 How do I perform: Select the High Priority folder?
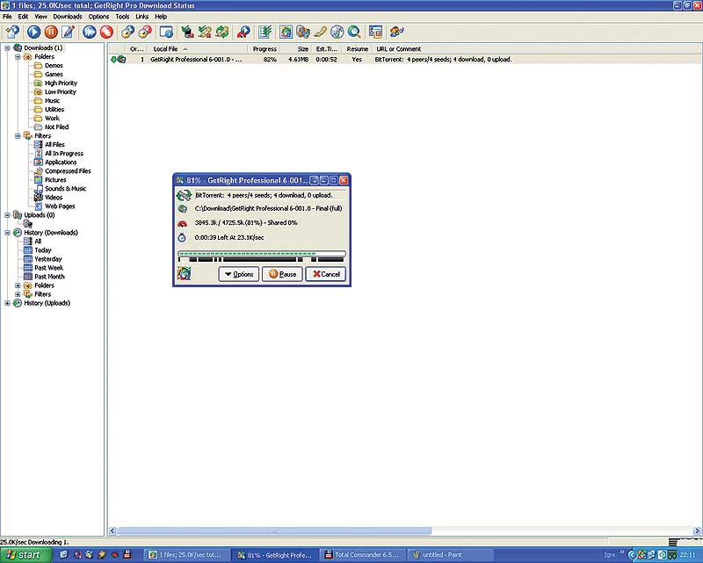61,83
